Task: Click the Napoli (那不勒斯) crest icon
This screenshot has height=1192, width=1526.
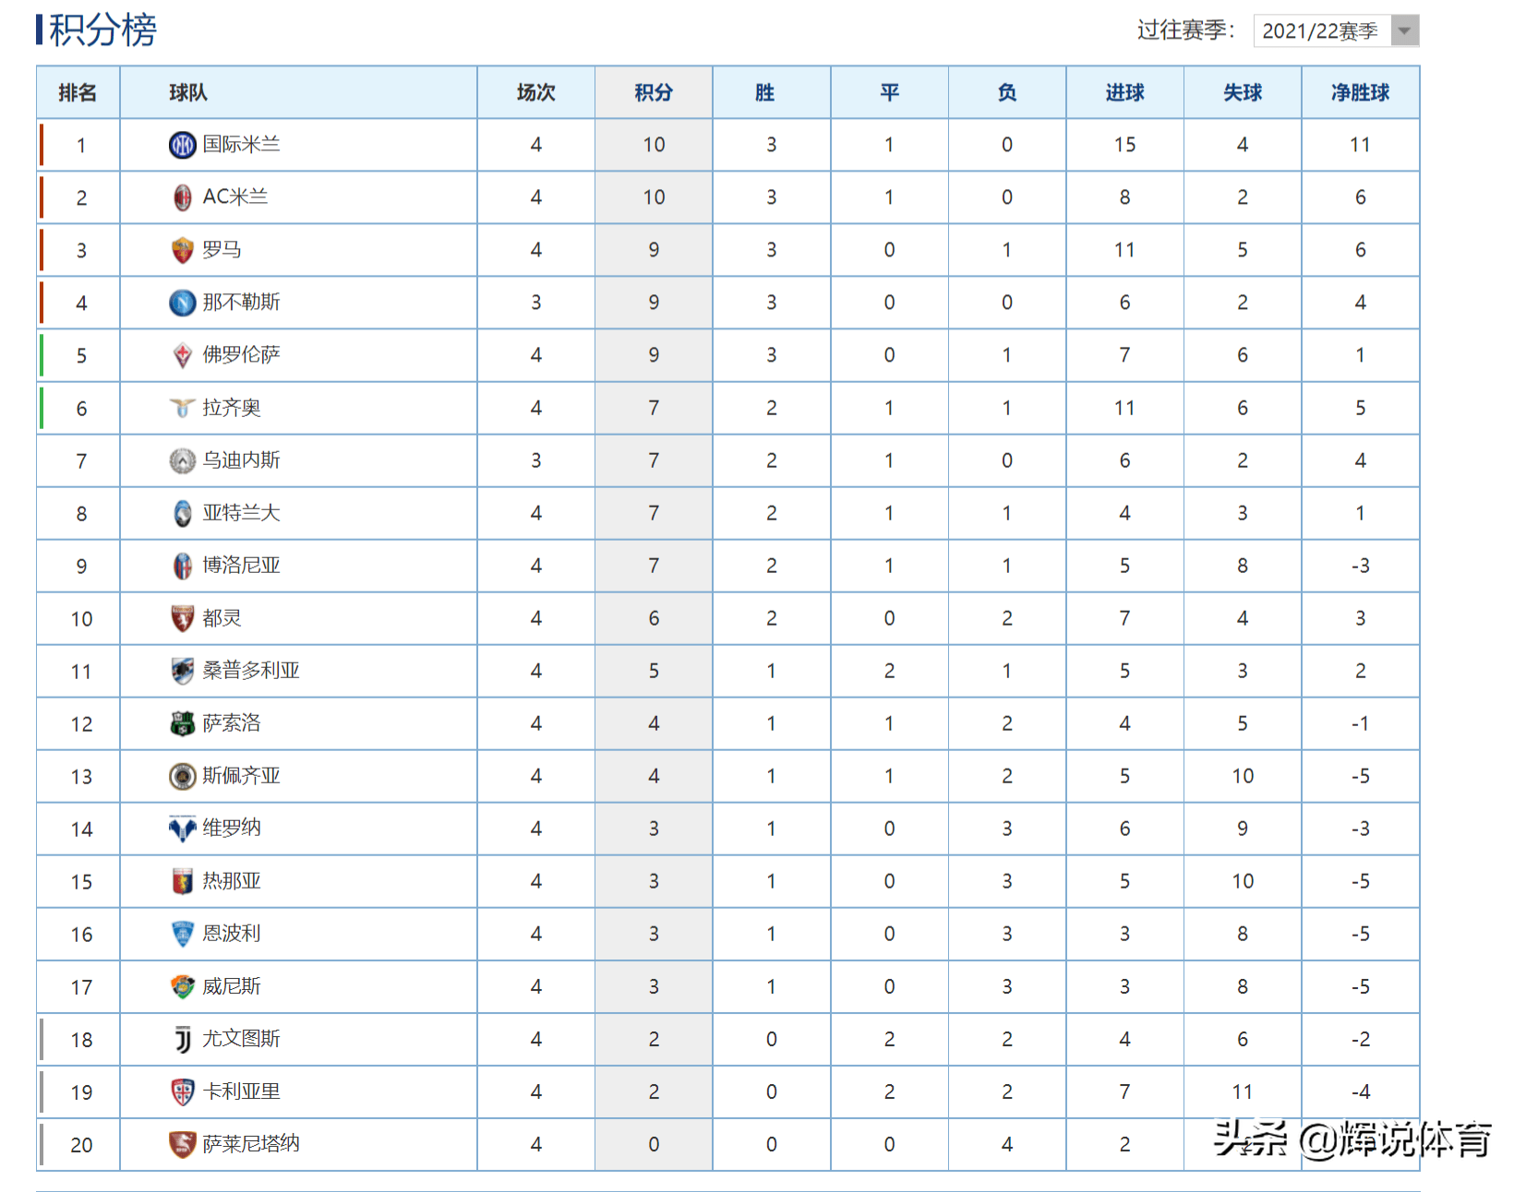Action: pyautogui.click(x=183, y=303)
